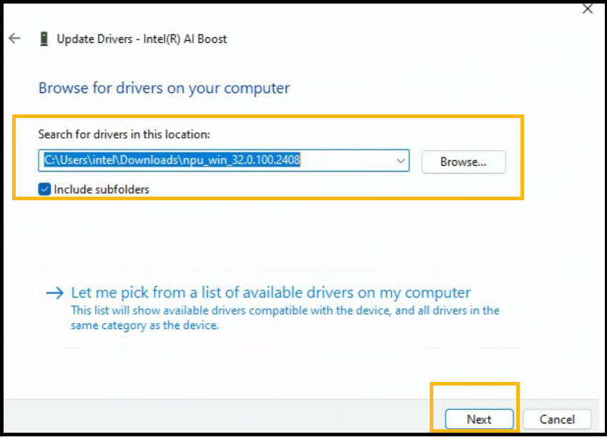Viewport: 607px width, 437px height.
Task: Click the Update Drivers - Intel(R) AI Boost title
Action: (x=142, y=39)
